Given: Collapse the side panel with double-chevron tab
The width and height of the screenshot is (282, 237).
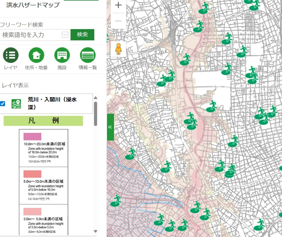Looking at the screenshot, I should click(110, 127).
